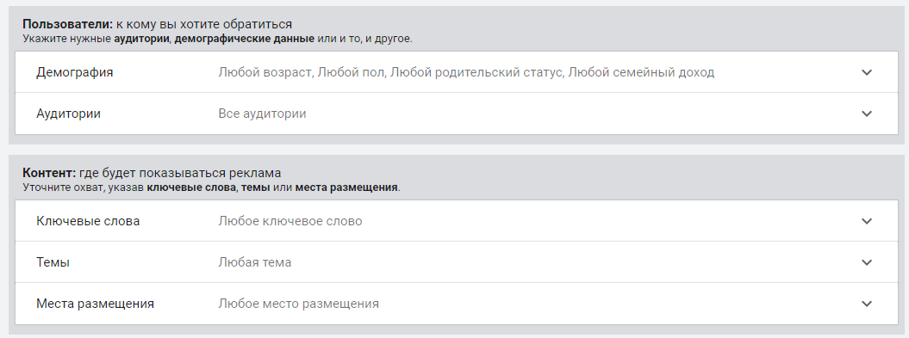This screenshot has height=338, width=909.
Task: Open the 'Любая тема' value
Action: click(x=254, y=262)
